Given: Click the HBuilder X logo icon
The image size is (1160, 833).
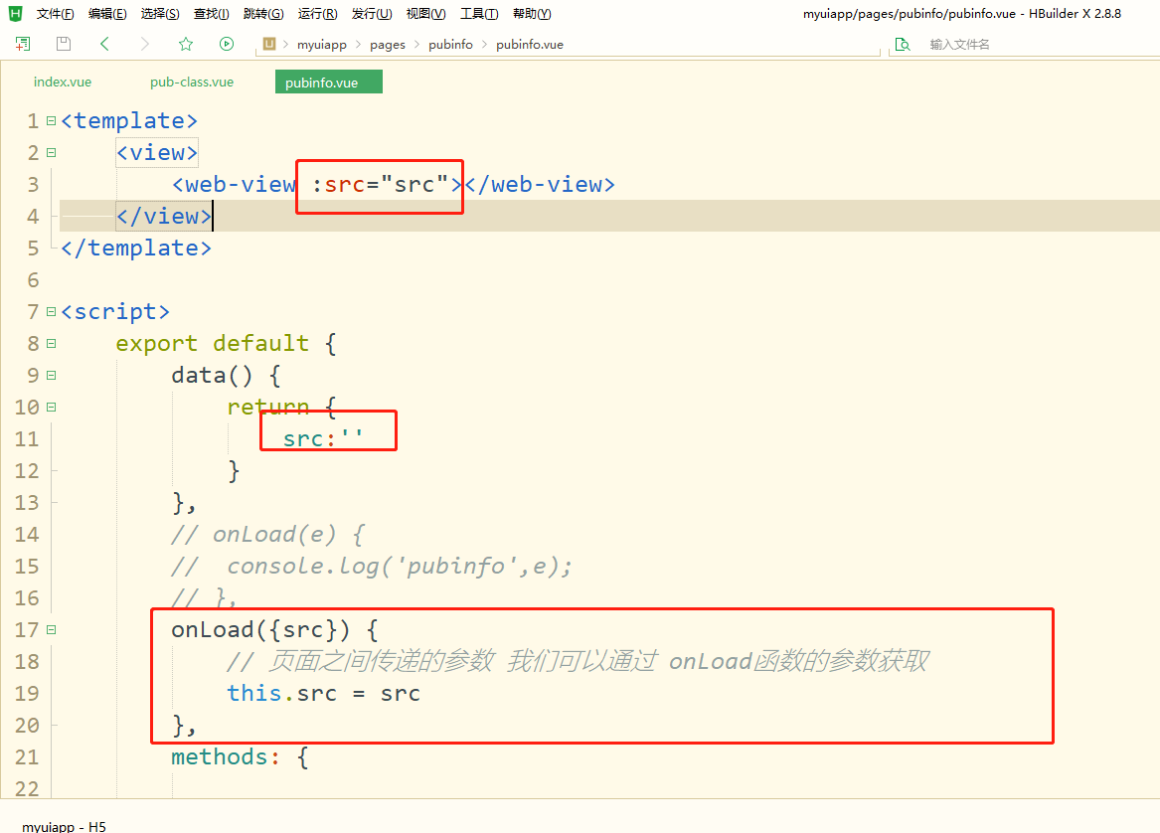Looking at the screenshot, I should (x=16, y=13).
